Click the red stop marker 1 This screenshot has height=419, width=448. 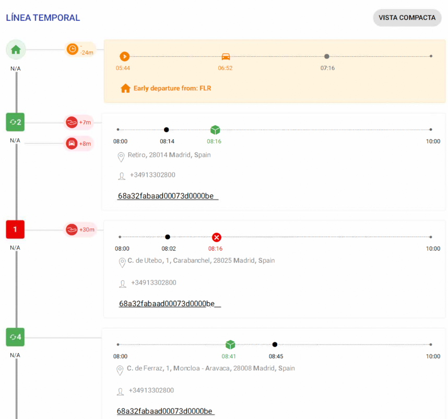(x=15, y=229)
